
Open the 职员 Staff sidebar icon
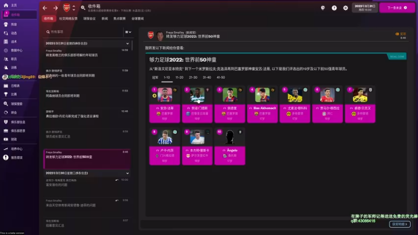6,59
